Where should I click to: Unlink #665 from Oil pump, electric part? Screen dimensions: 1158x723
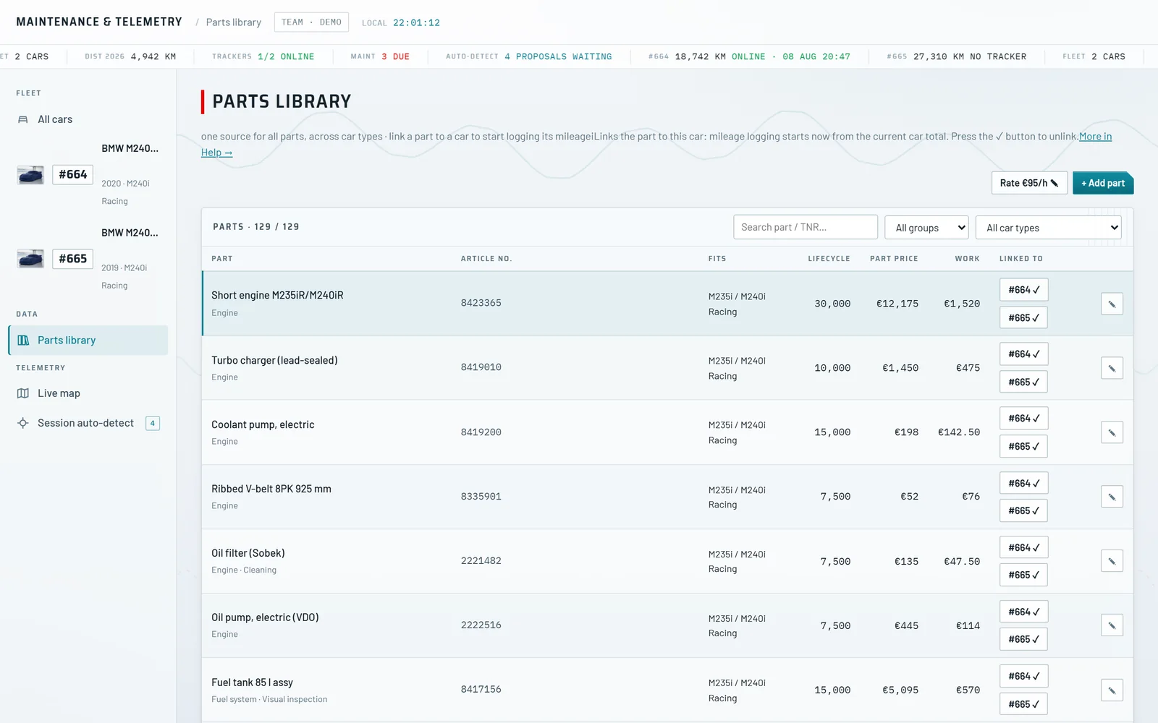click(x=1023, y=639)
